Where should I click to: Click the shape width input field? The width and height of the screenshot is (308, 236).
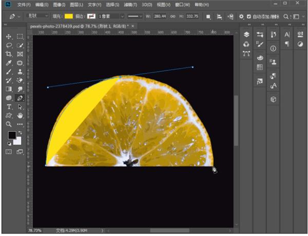pos(160,16)
